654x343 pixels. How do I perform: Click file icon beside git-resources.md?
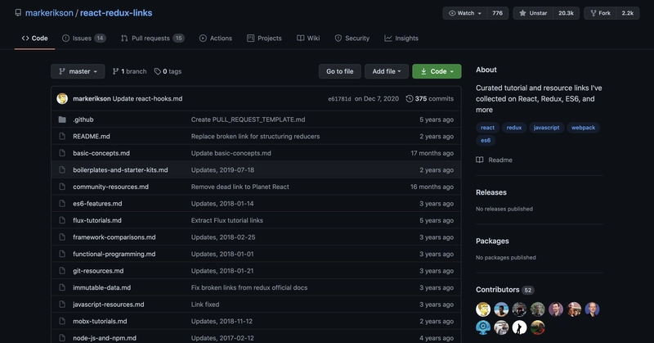coord(62,271)
